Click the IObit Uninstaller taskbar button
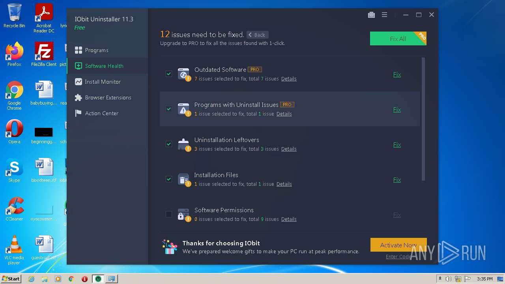Viewport: 505px width, 284px height. pos(98,279)
